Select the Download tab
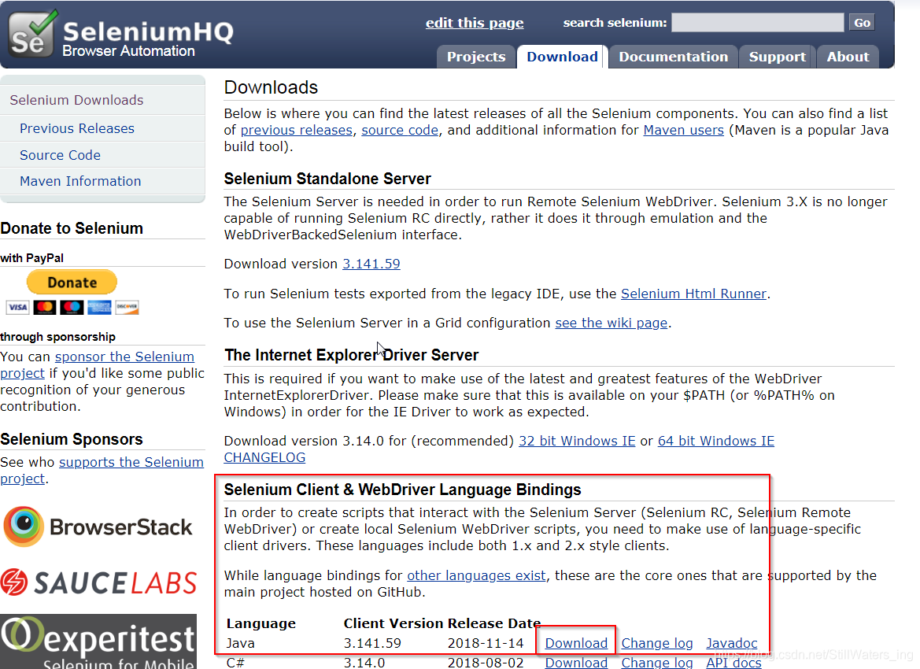 click(x=561, y=57)
